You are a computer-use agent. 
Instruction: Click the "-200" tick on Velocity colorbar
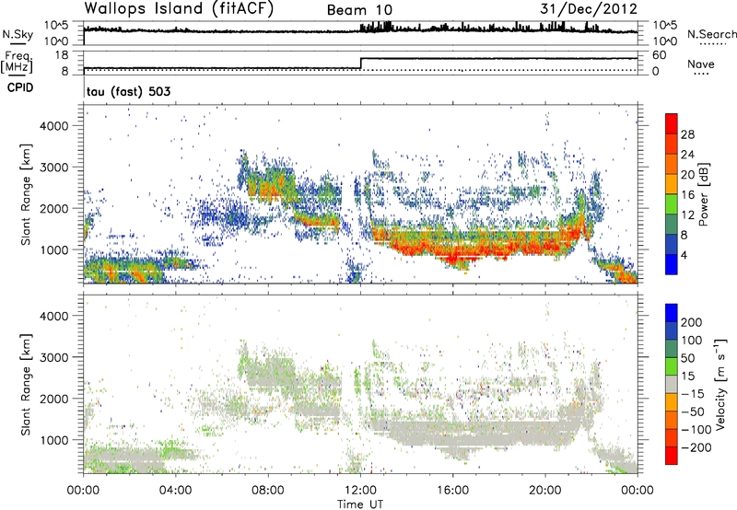click(x=696, y=447)
